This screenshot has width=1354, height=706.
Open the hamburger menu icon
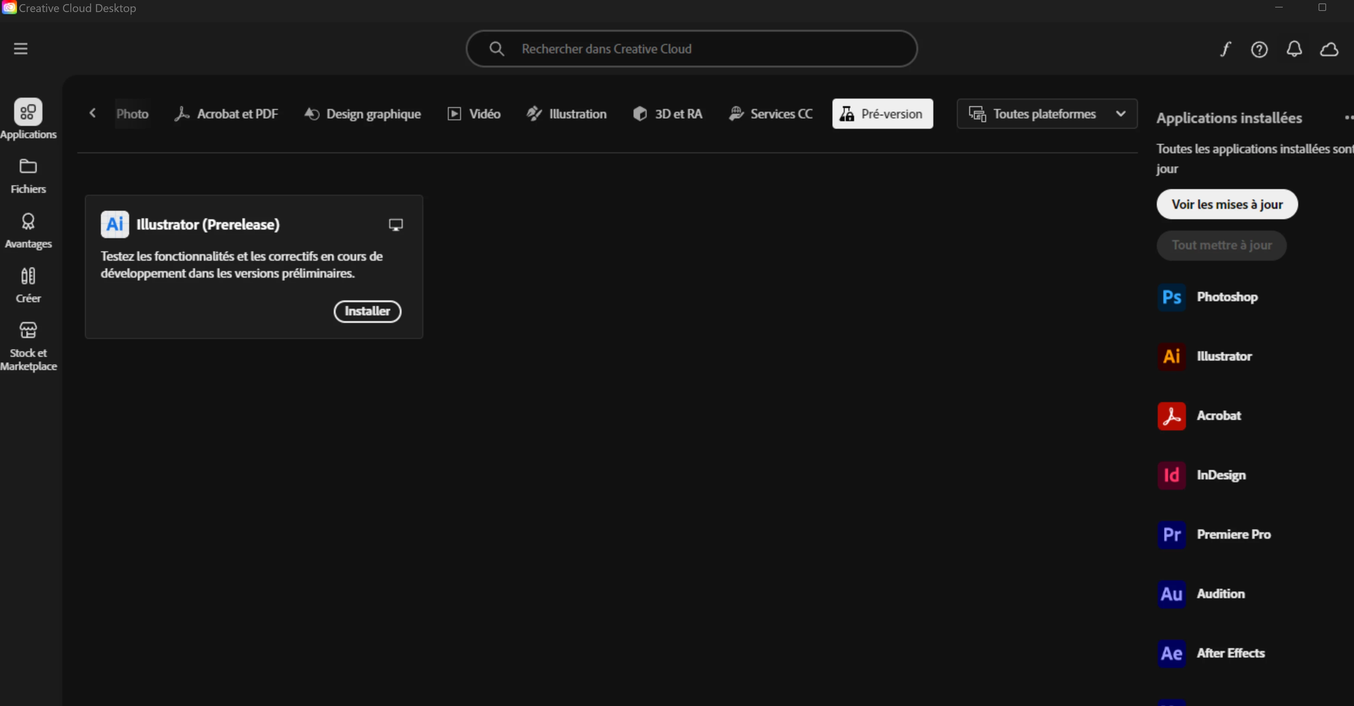20,49
